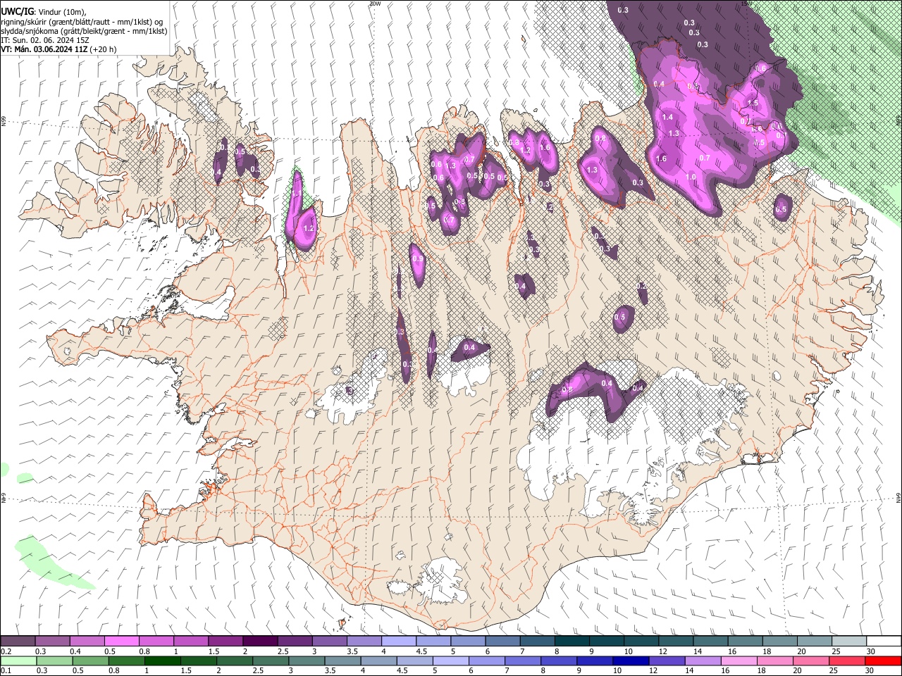Click the '0.9' snowfall value on the map
The image size is (902, 676).
pyautogui.click(x=417, y=259)
